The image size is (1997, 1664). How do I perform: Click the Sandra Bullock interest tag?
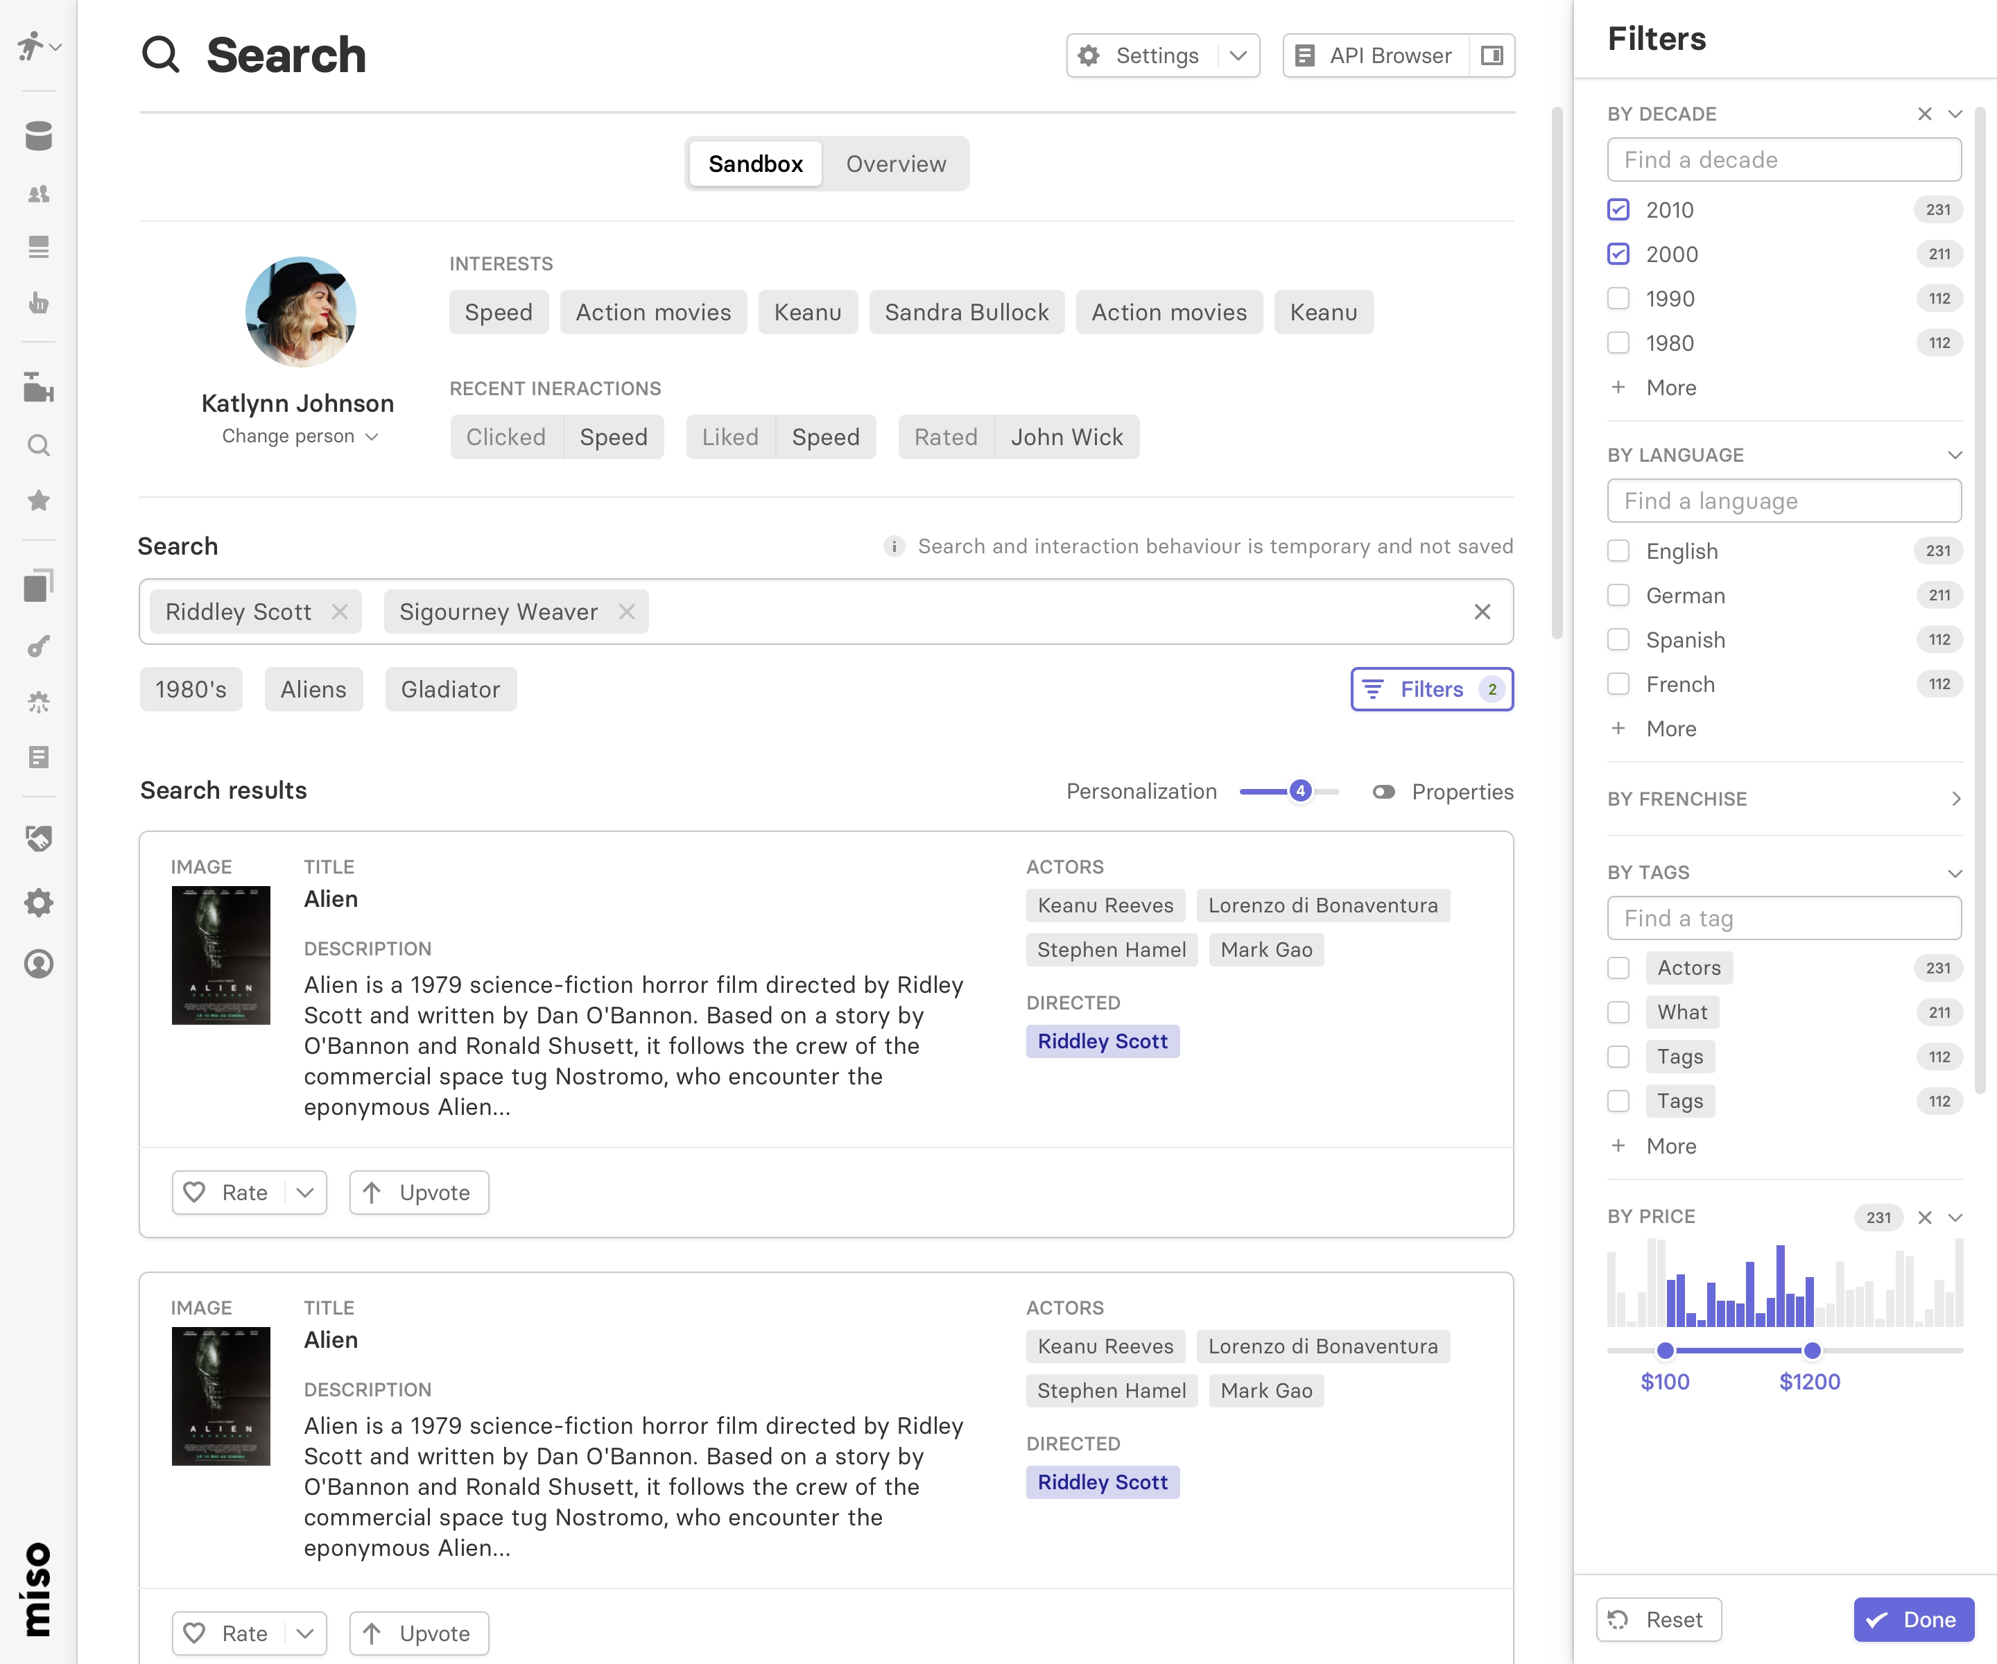[x=966, y=312]
